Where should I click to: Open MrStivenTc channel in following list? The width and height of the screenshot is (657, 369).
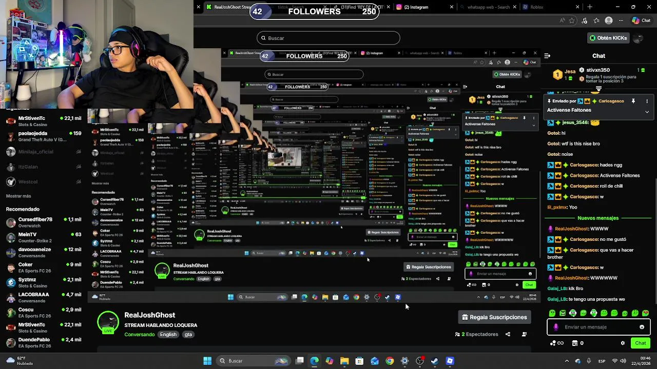click(44, 121)
